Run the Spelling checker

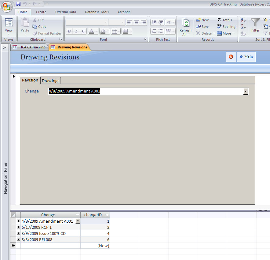226,27
